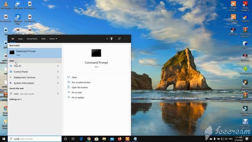252x142 pixels.
Task: Click the rewards trophy icon in search header
Action: (111, 39)
